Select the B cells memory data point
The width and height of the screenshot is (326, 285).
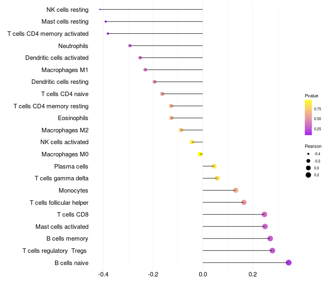tap(270, 239)
